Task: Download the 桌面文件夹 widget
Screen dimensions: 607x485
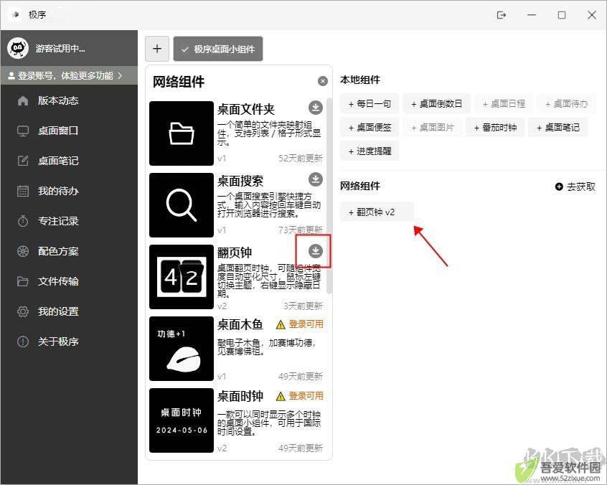Action: tap(316, 108)
